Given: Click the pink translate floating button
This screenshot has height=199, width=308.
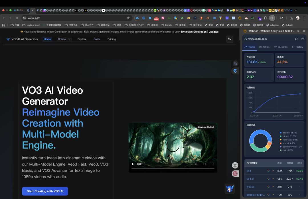Looking at the screenshot, I should (235, 173).
